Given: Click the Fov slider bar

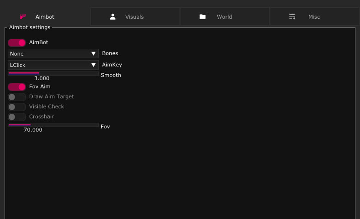Looking at the screenshot, I should pos(53,125).
